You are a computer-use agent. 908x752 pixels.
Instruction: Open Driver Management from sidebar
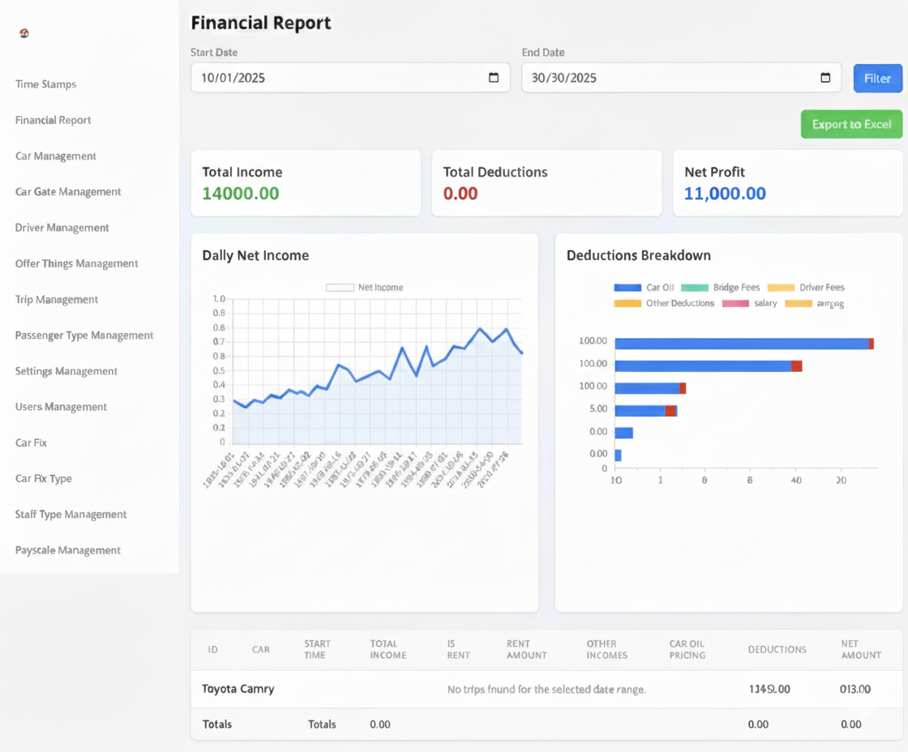pos(62,228)
